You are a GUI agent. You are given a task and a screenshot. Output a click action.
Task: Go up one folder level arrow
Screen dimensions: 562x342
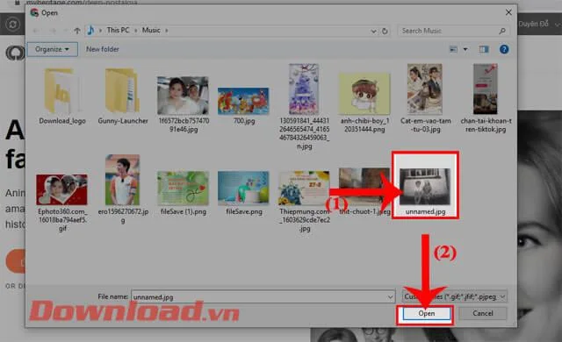[x=77, y=31]
